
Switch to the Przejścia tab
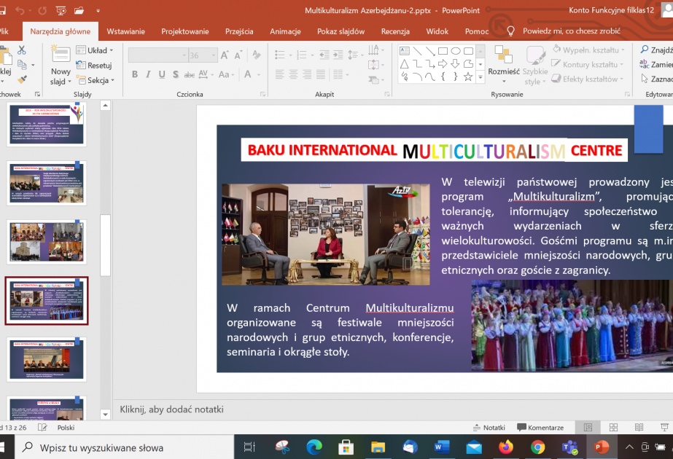point(239,31)
